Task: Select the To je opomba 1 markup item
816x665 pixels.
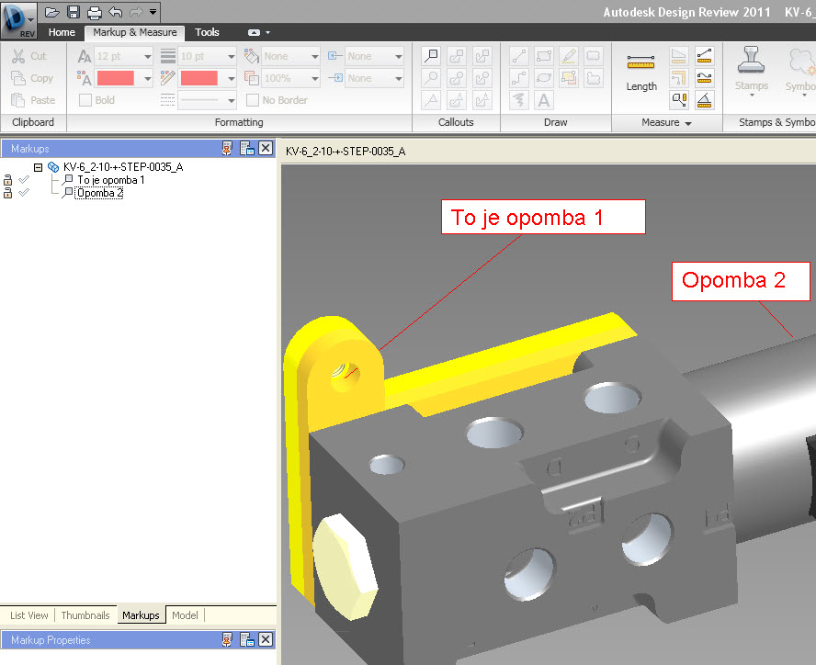Action: [111, 180]
